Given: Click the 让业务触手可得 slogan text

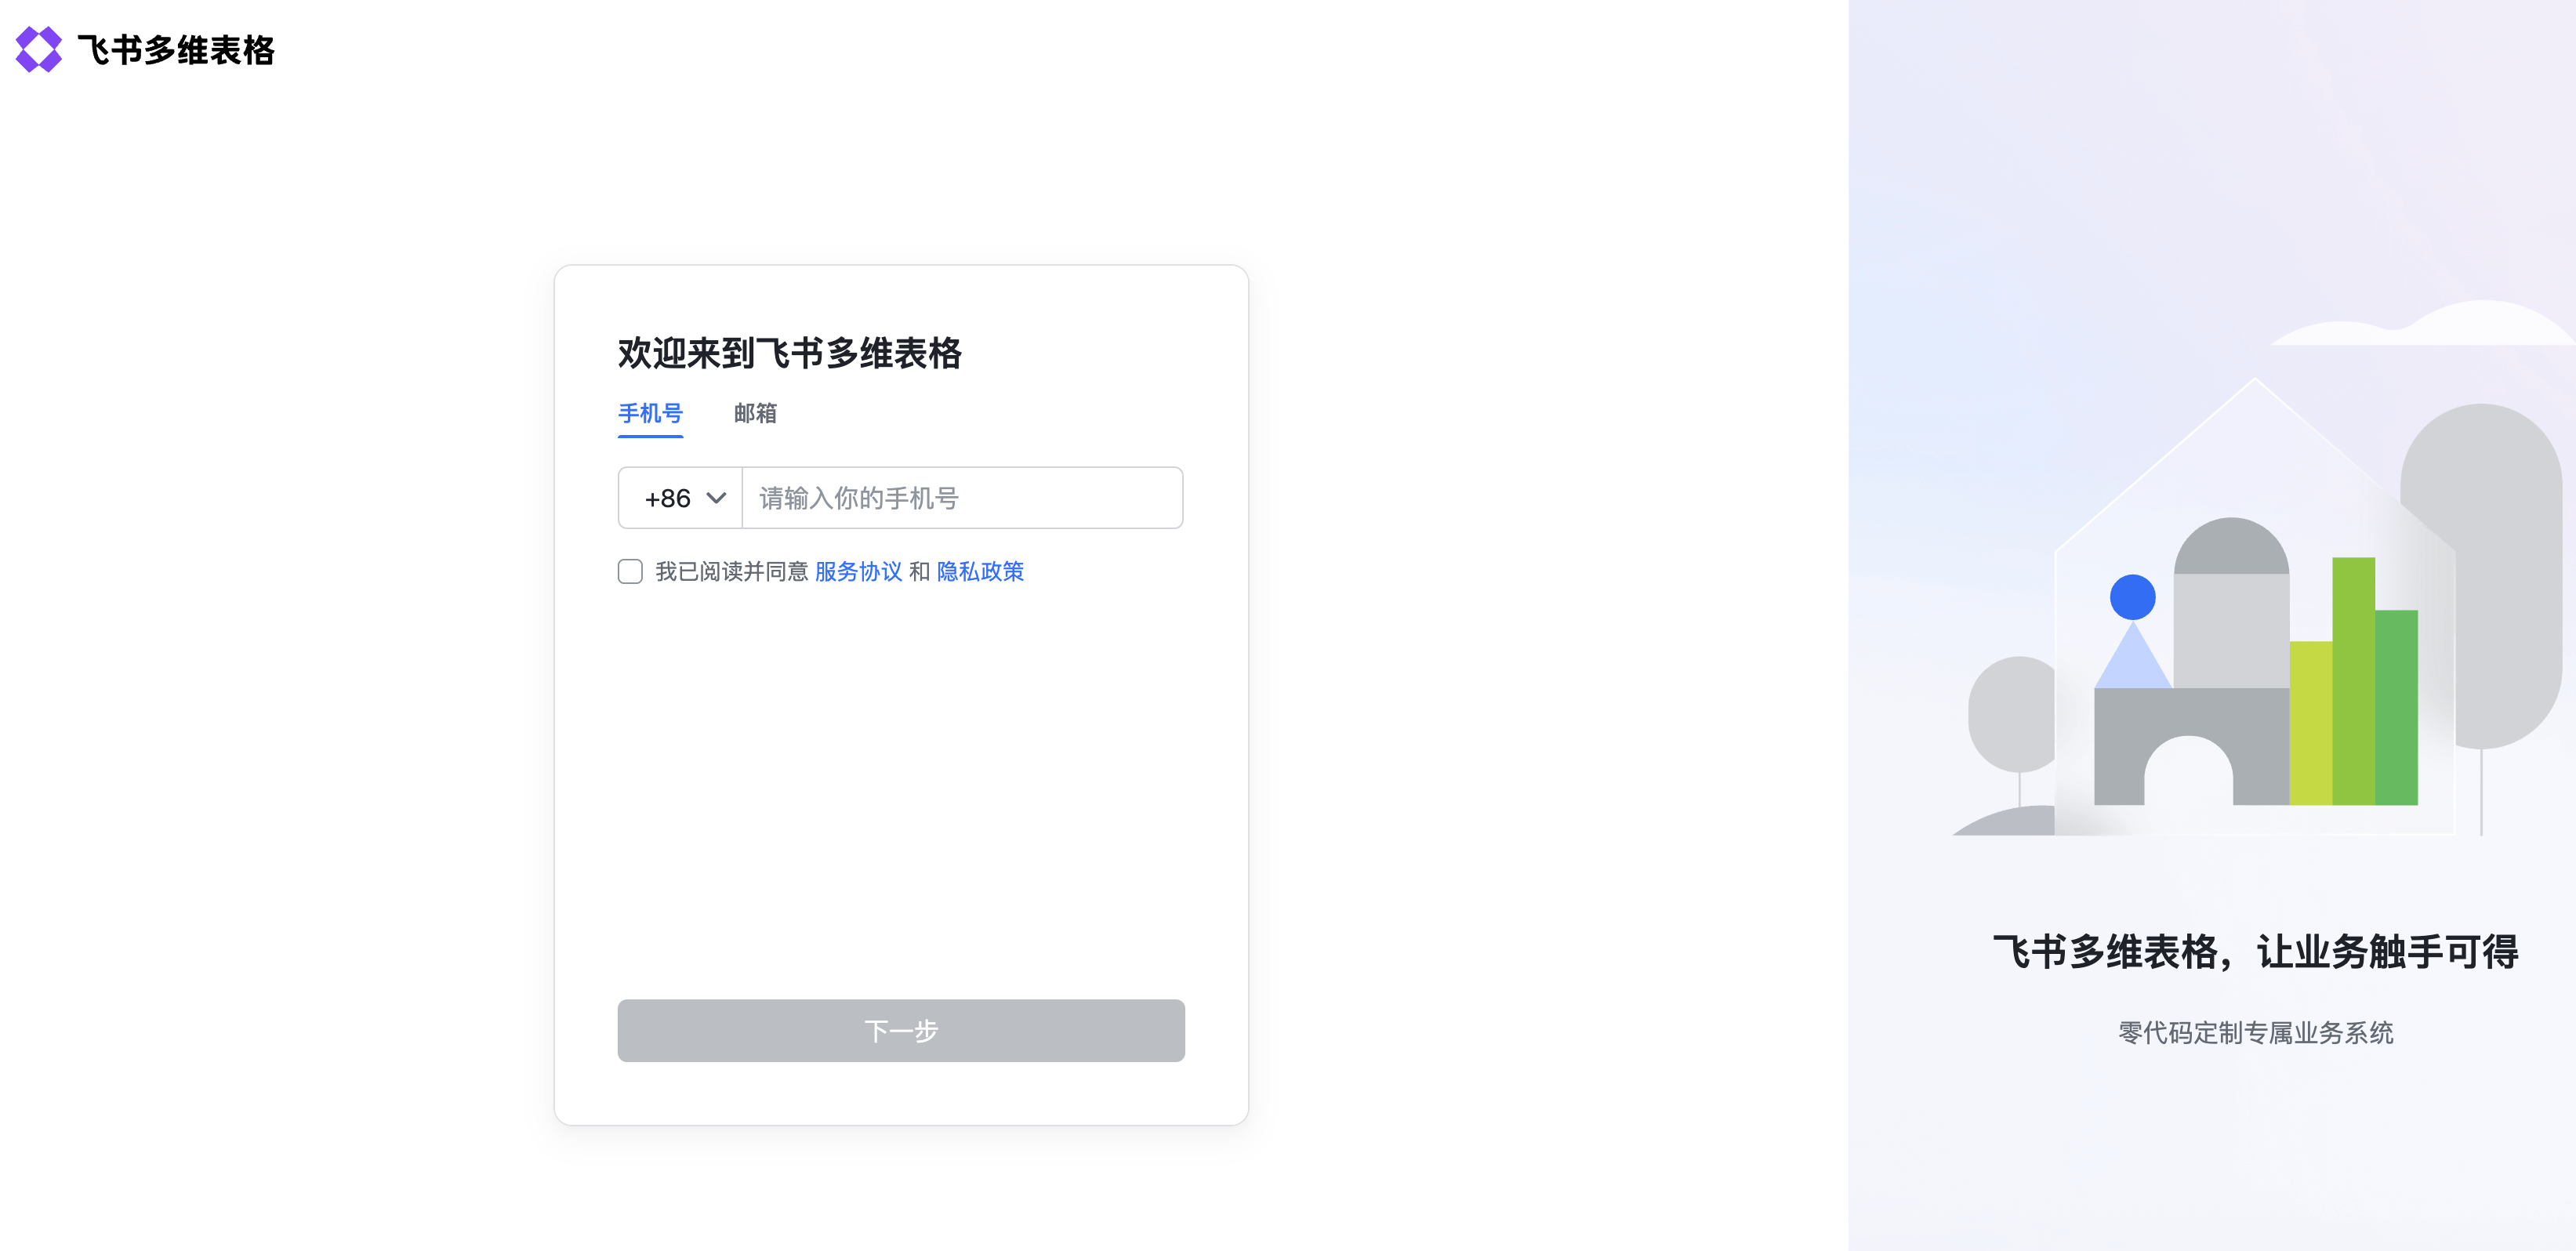Looking at the screenshot, I should [2387, 951].
